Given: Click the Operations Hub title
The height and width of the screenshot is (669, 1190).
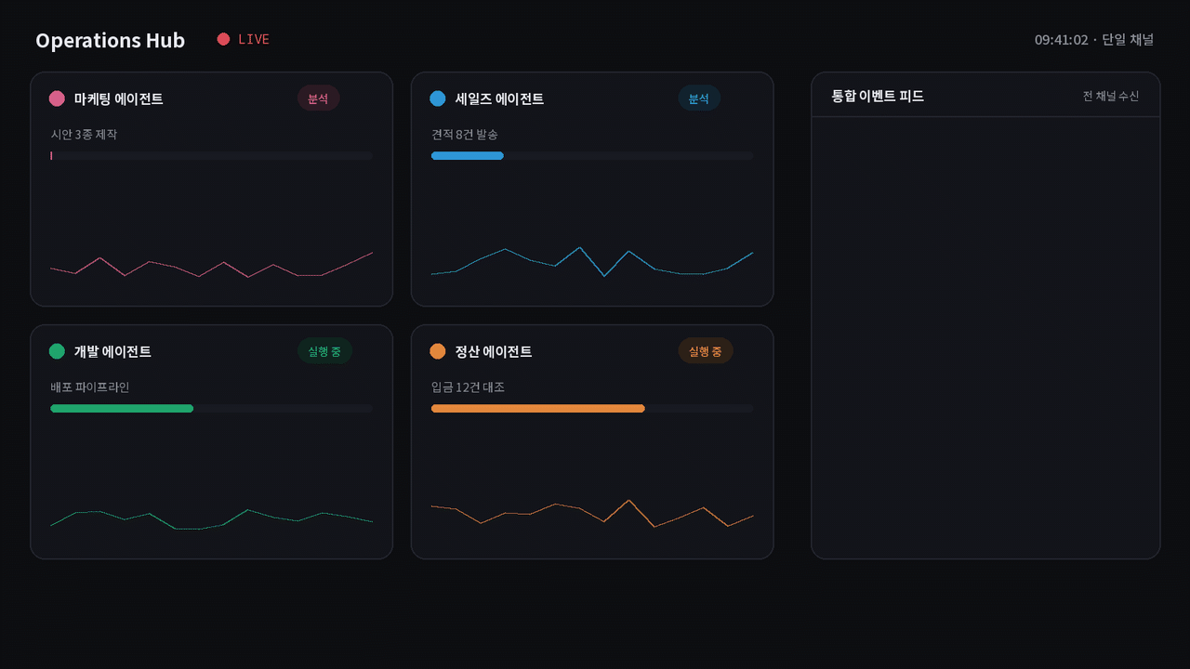Looking at the screenshot, I should tap(110, 40).
